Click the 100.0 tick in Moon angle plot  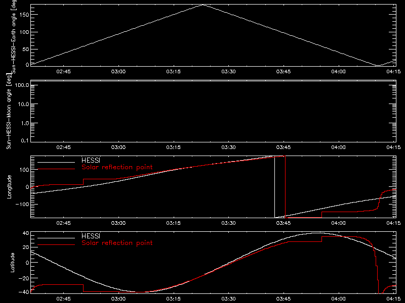pyautogui.click(x=22, y=85)
